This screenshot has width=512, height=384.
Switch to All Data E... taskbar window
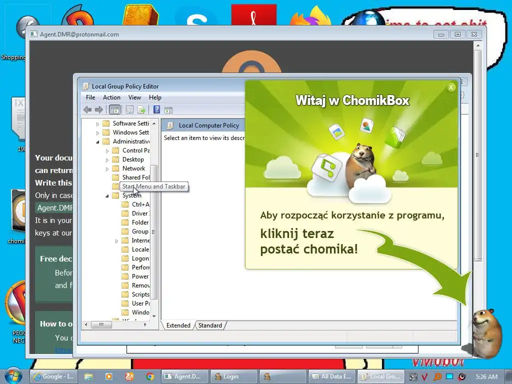click(332, 376)
